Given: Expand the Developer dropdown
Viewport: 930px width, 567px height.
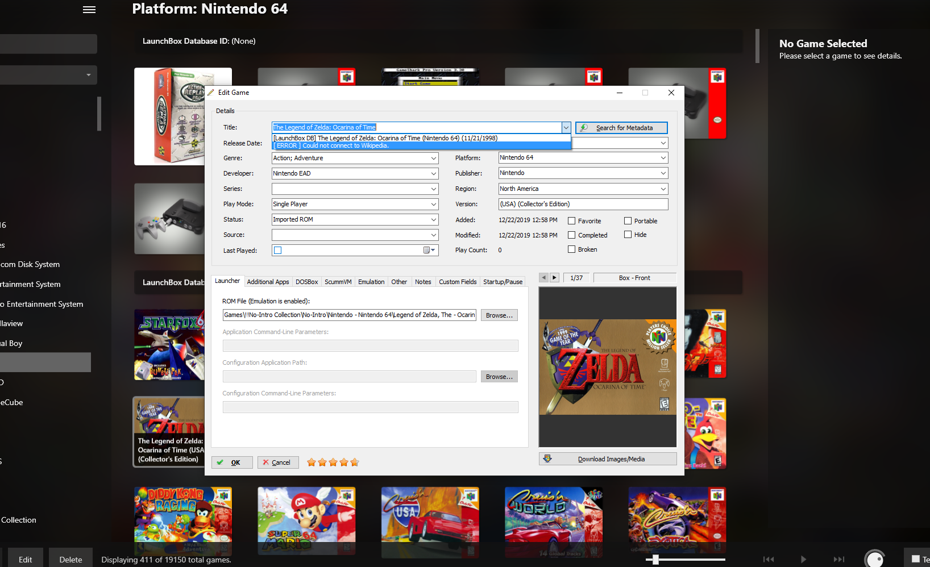Looking at the screenshot, I should point(434,173).
